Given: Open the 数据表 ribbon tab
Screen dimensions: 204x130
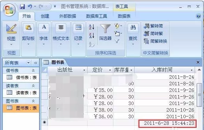Looking at the screenshot, I should point(124,16).
